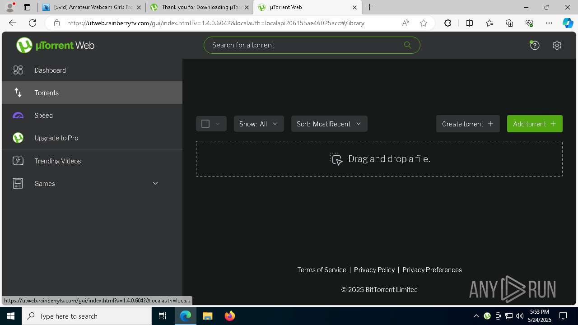Open the Privacy Preferences link
Image resolution: width=578 pixels, height=325 pixels.
[x=432, y=269]
